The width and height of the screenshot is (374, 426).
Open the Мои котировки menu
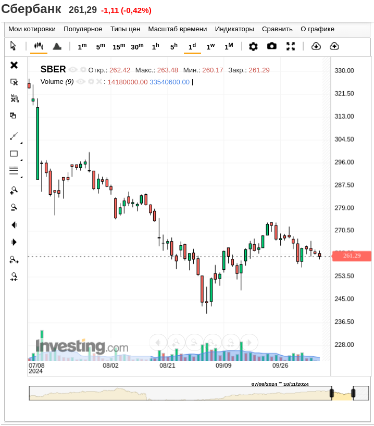click(x=32, y=29)
